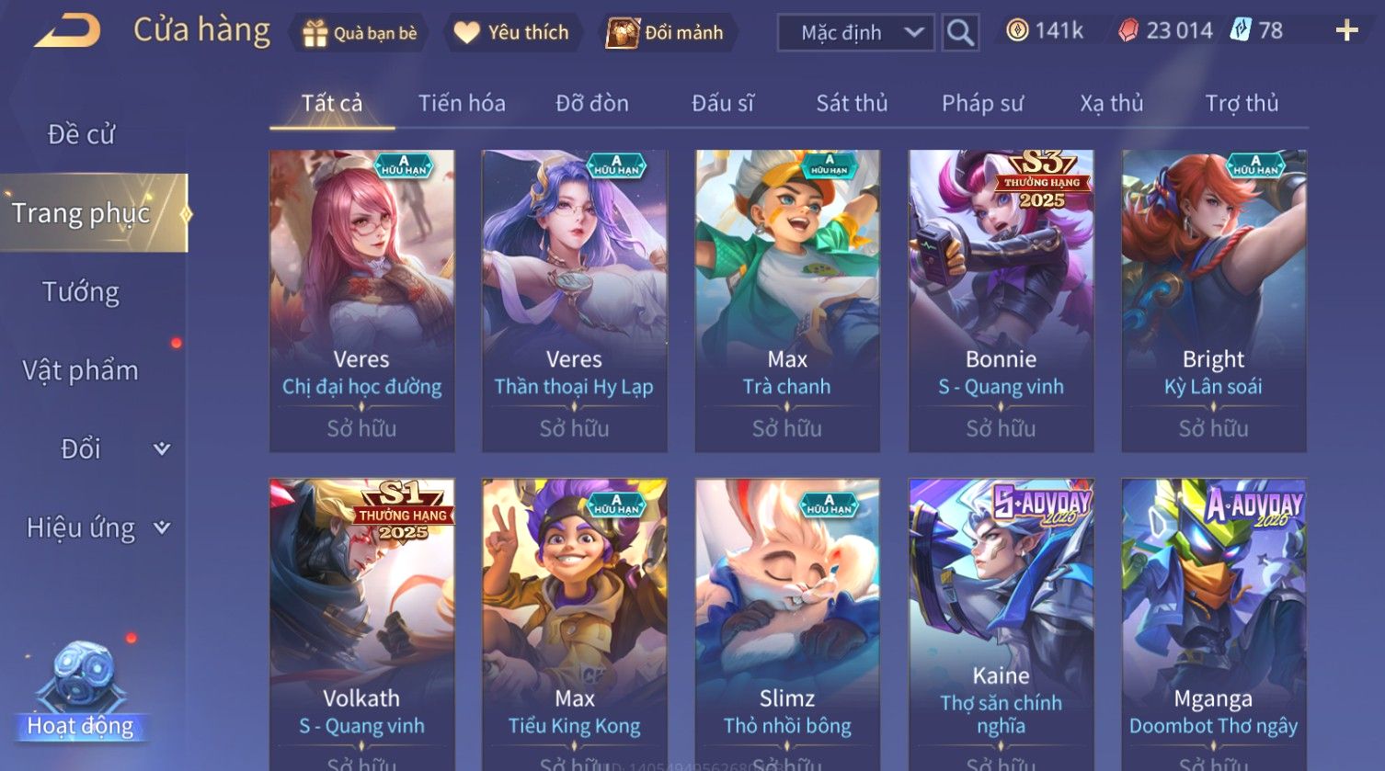Switch to the Sát thủ tab
1385x771 pixels.
(x=852, y=103)
